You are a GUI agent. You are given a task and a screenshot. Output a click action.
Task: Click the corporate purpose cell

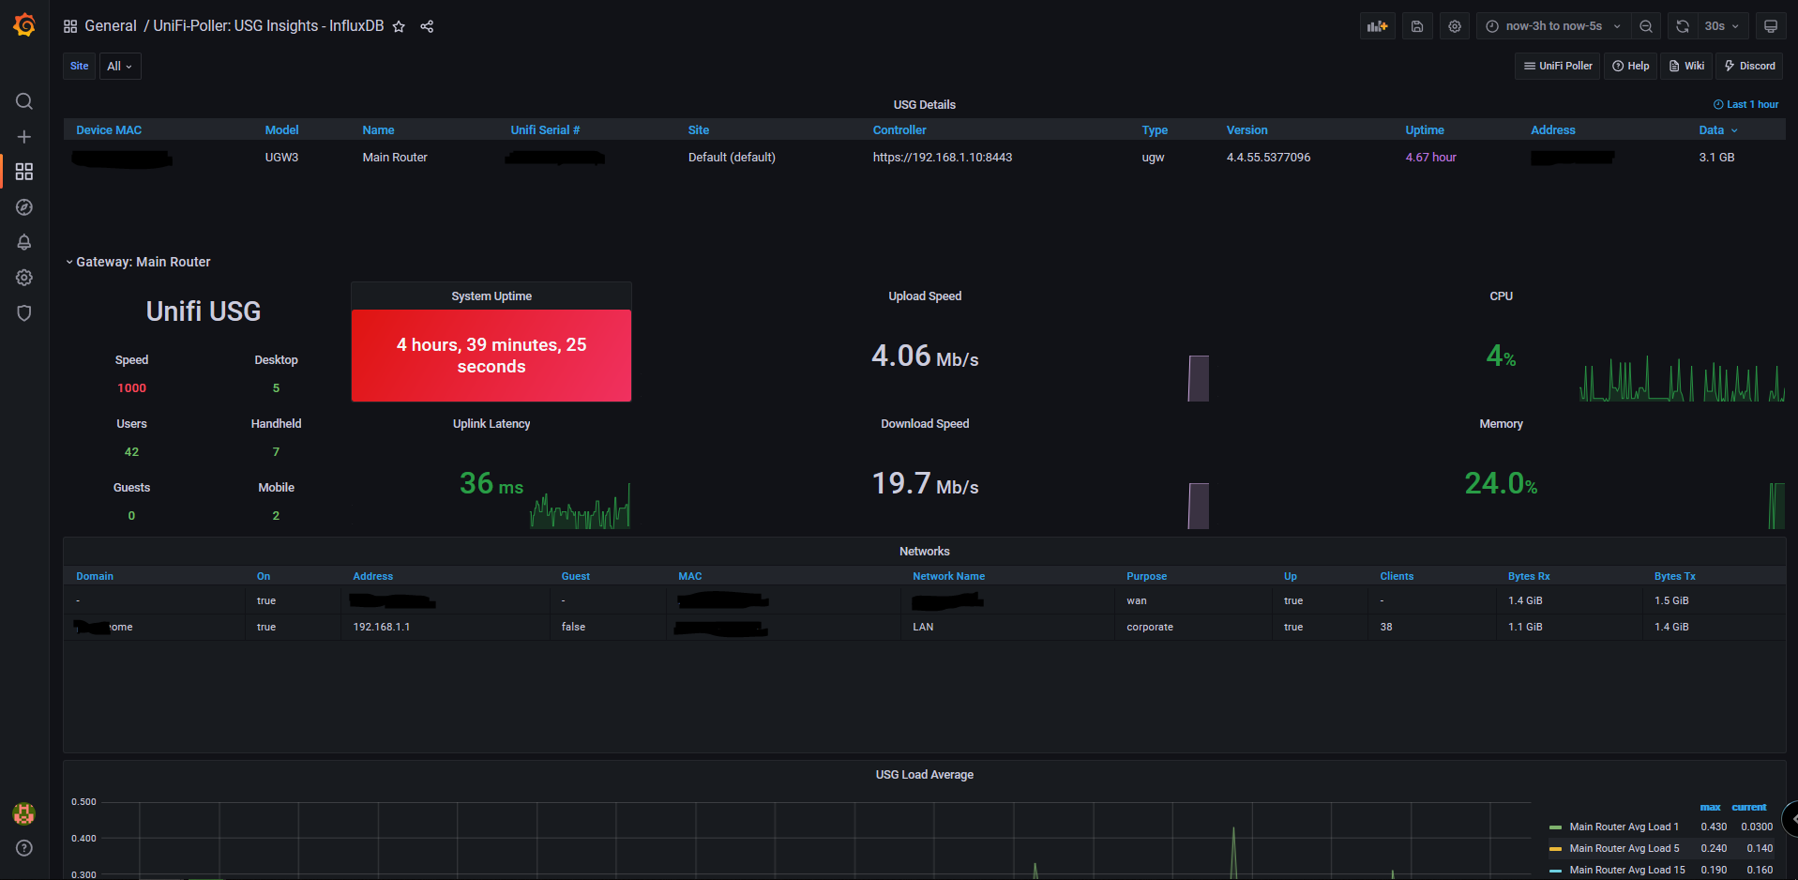pyautogui.click(x=1149, y=627)
